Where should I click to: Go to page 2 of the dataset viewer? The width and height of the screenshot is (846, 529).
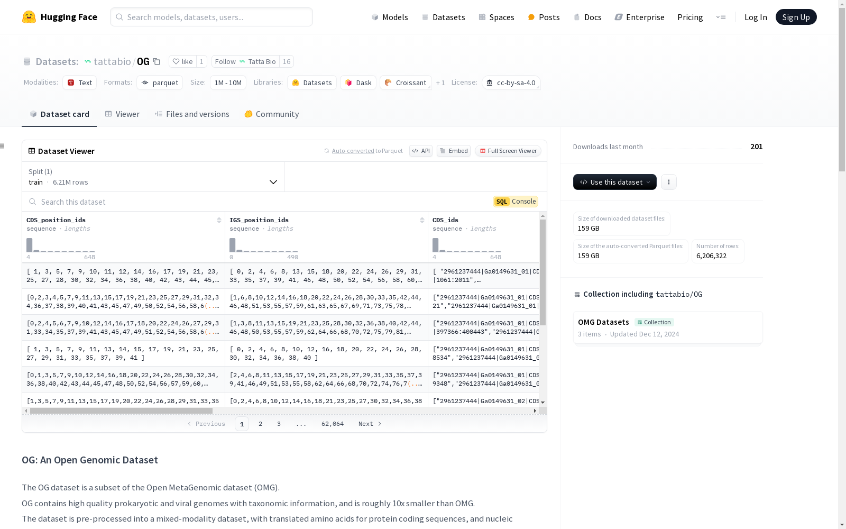pyautogui.click(x=260, y=424)
